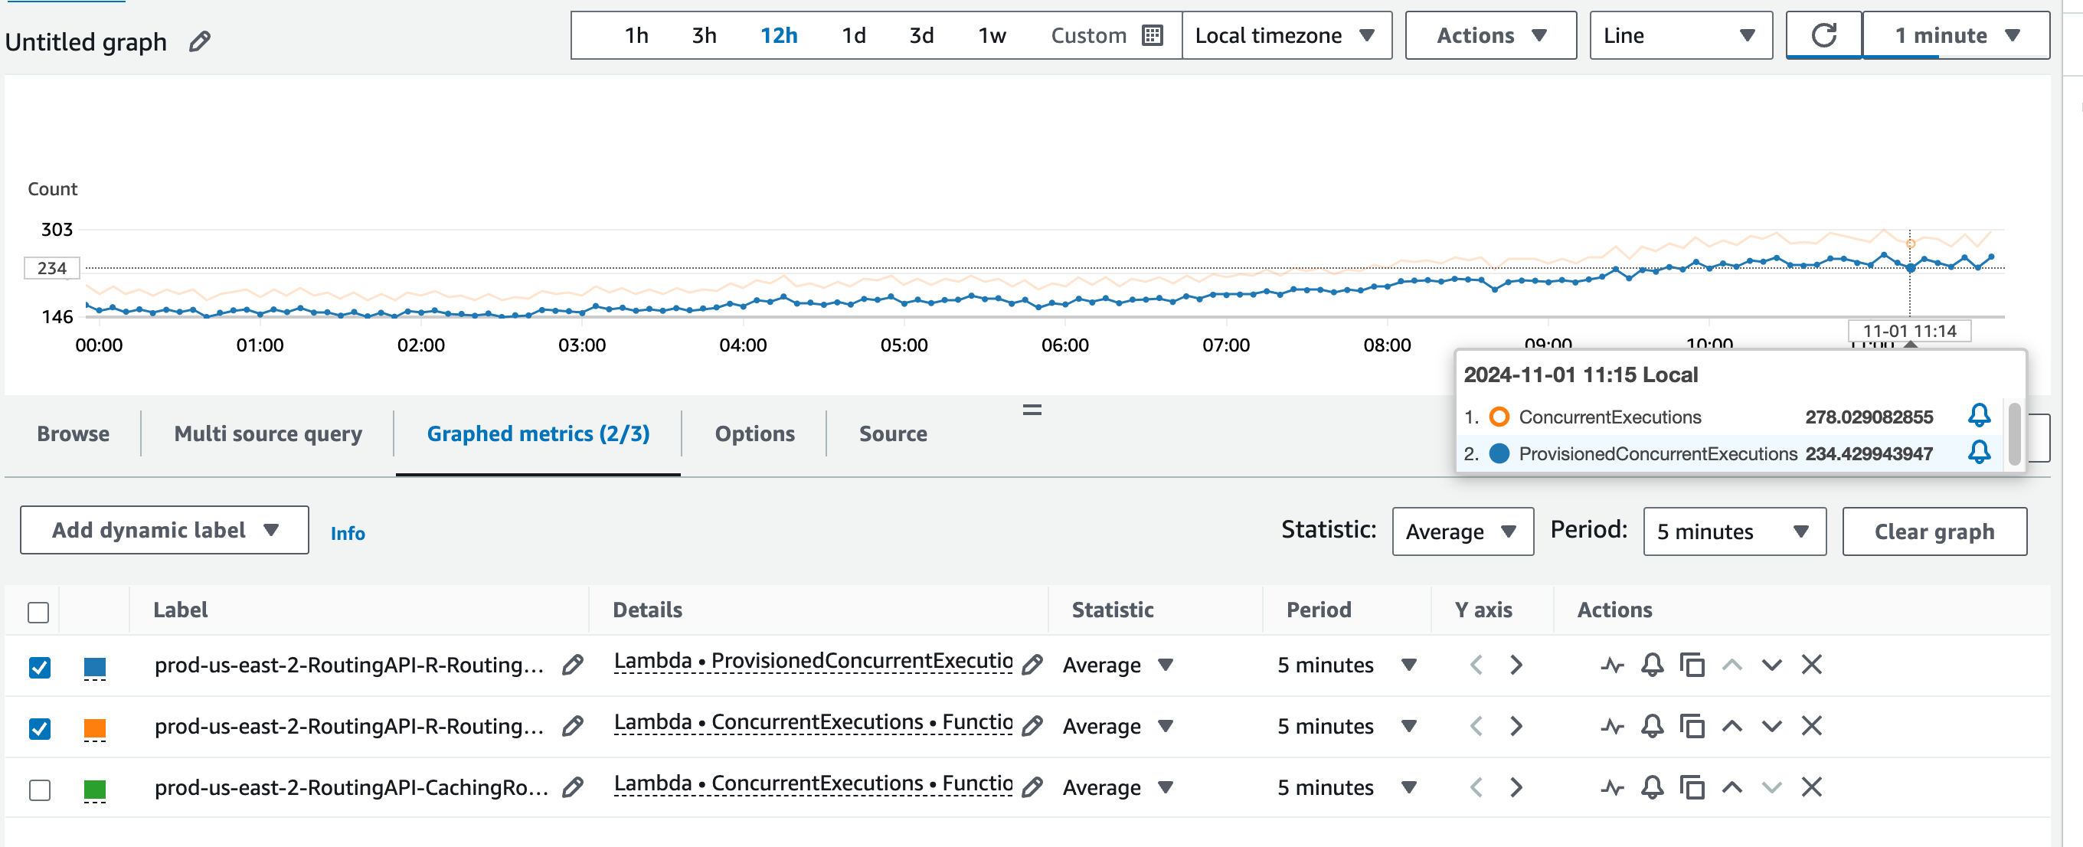The image size is (2083, 847).
Task: Click the tooltip scrollbar
Action: pyautogui.click(x=2013, y=434)
